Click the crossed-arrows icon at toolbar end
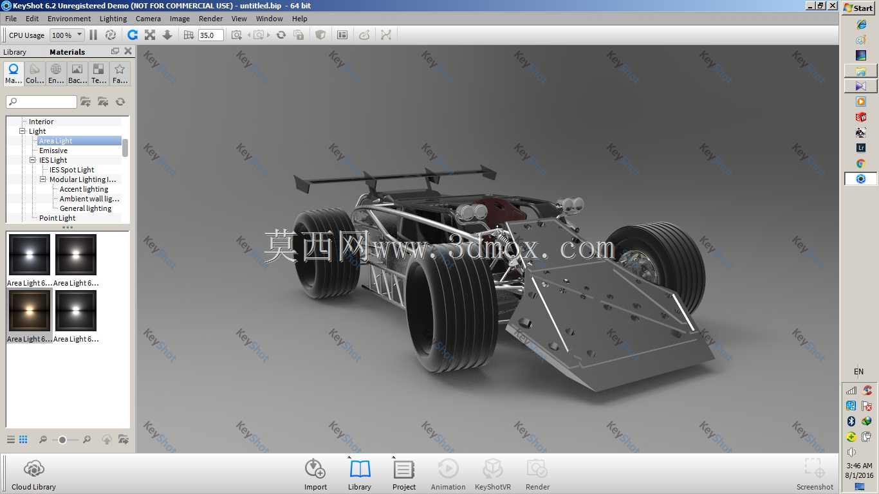Viewport: 879px width, 494px height. coord(386,35)
